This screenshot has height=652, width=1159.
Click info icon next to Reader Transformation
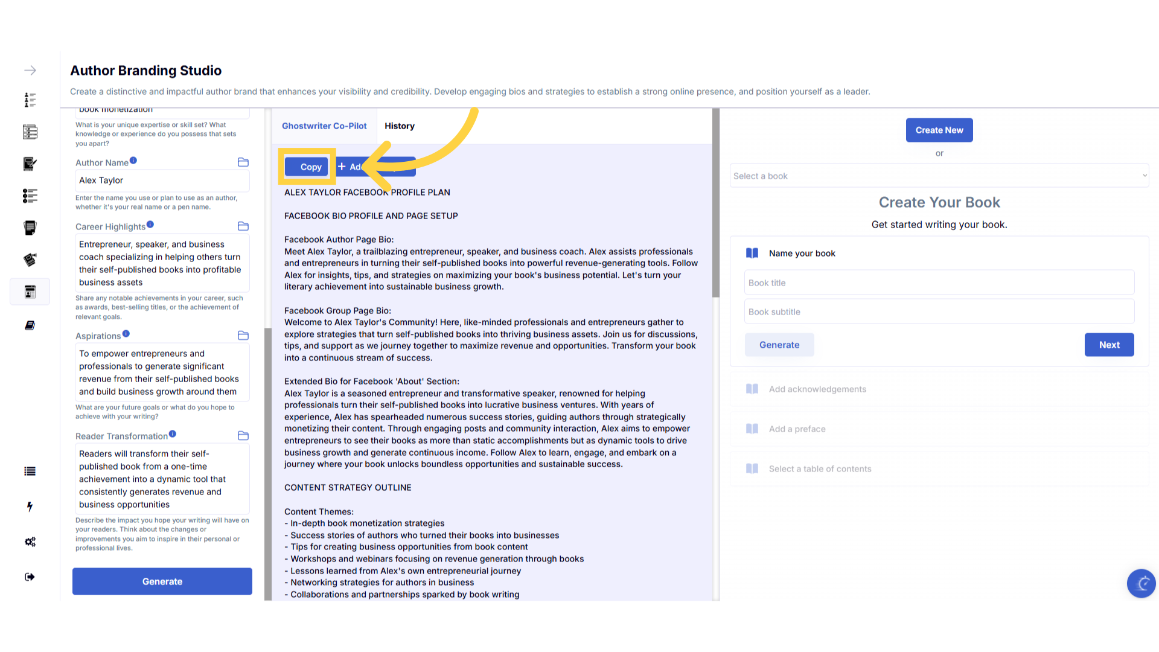pyautogui.click(x=173, y=434)
